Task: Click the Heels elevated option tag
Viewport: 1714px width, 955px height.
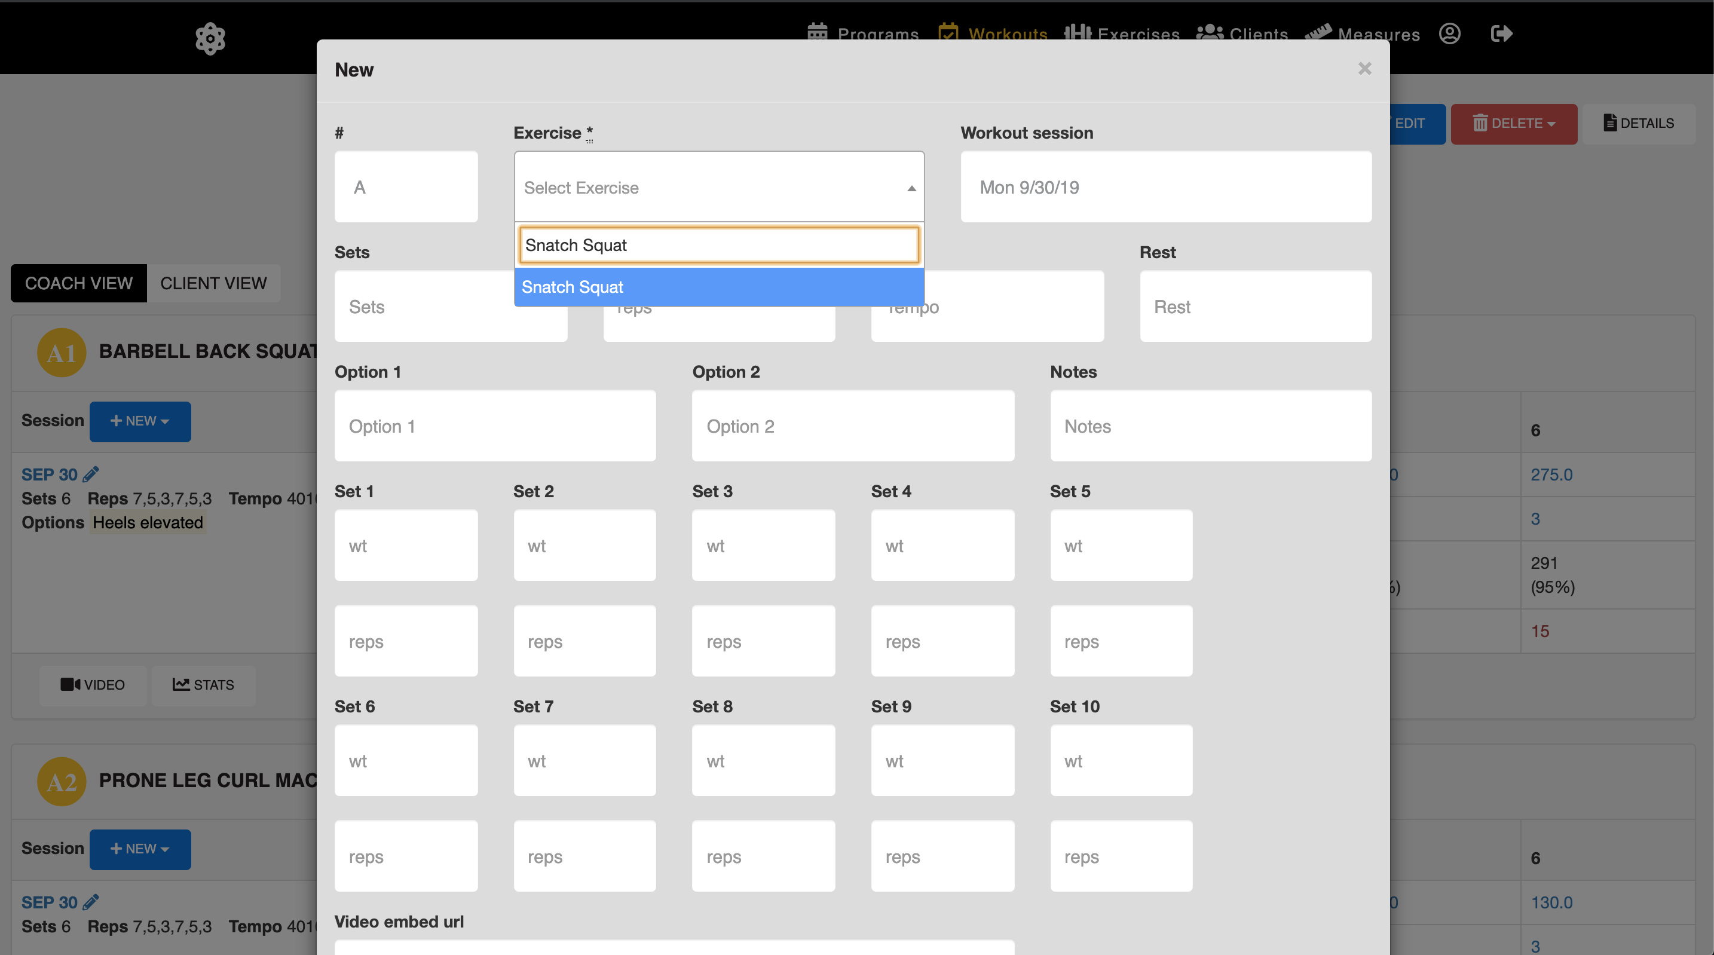Action: (x=148, y=522)
